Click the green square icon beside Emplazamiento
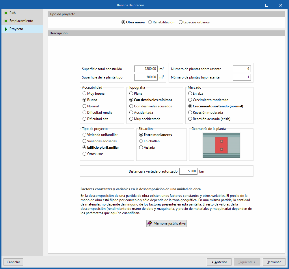 [x=6, y=21]
